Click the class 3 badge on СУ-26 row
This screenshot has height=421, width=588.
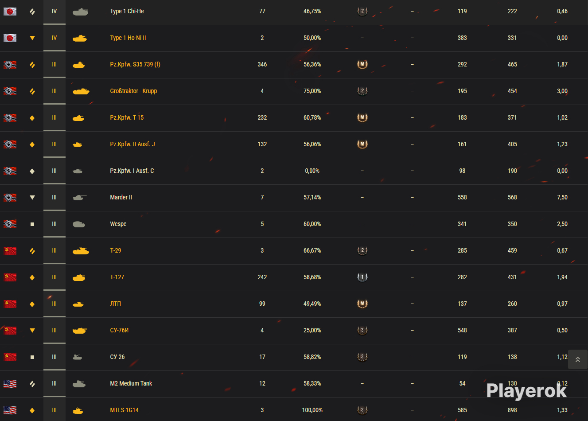(x=362, y=357)
